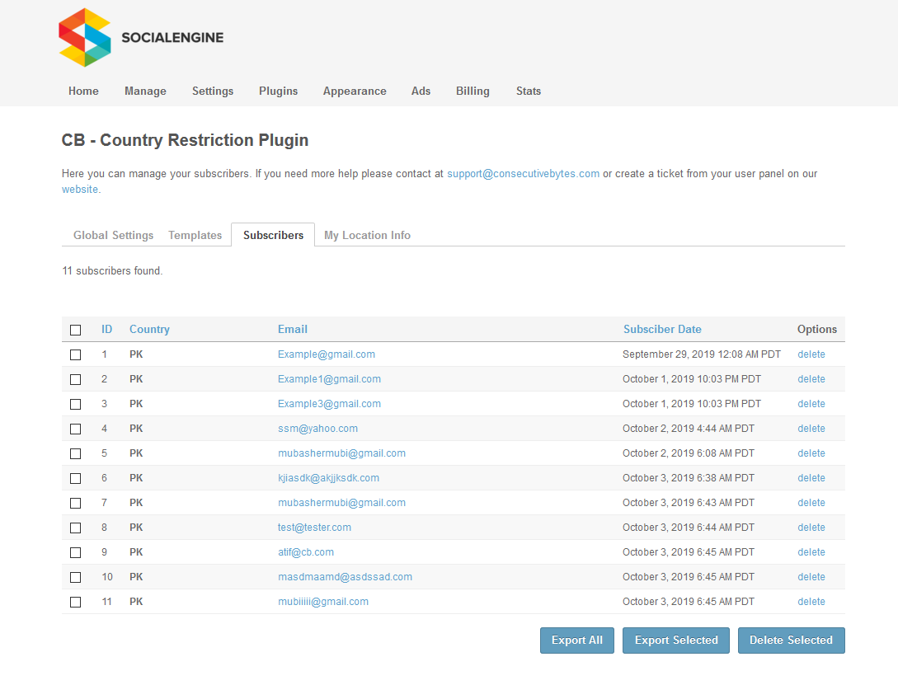The image size is (898, 685).
Task: Open the Manage menu
Action: [145, 91]
